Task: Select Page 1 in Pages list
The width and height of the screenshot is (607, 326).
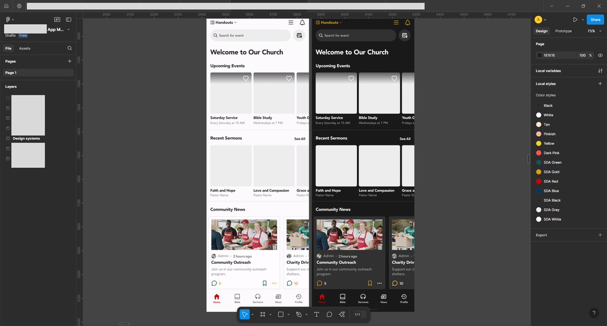Action: tap(38, 73)
